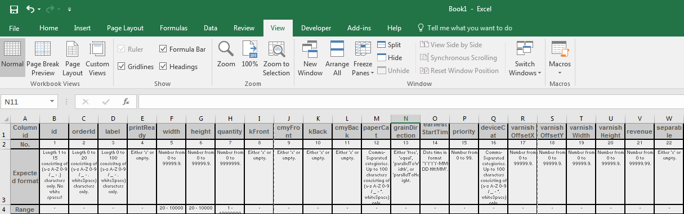Save the workbook with the disk icon
The width and height of the screenshot is (684, 214).
14,10
